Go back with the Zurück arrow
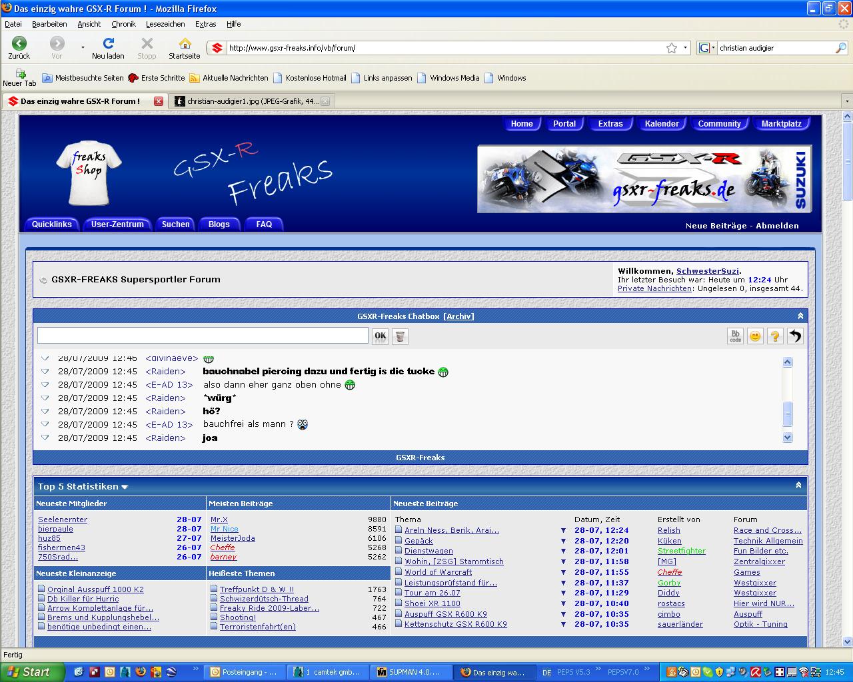Viewport: 853px width, 682px height. coord(19,44)
